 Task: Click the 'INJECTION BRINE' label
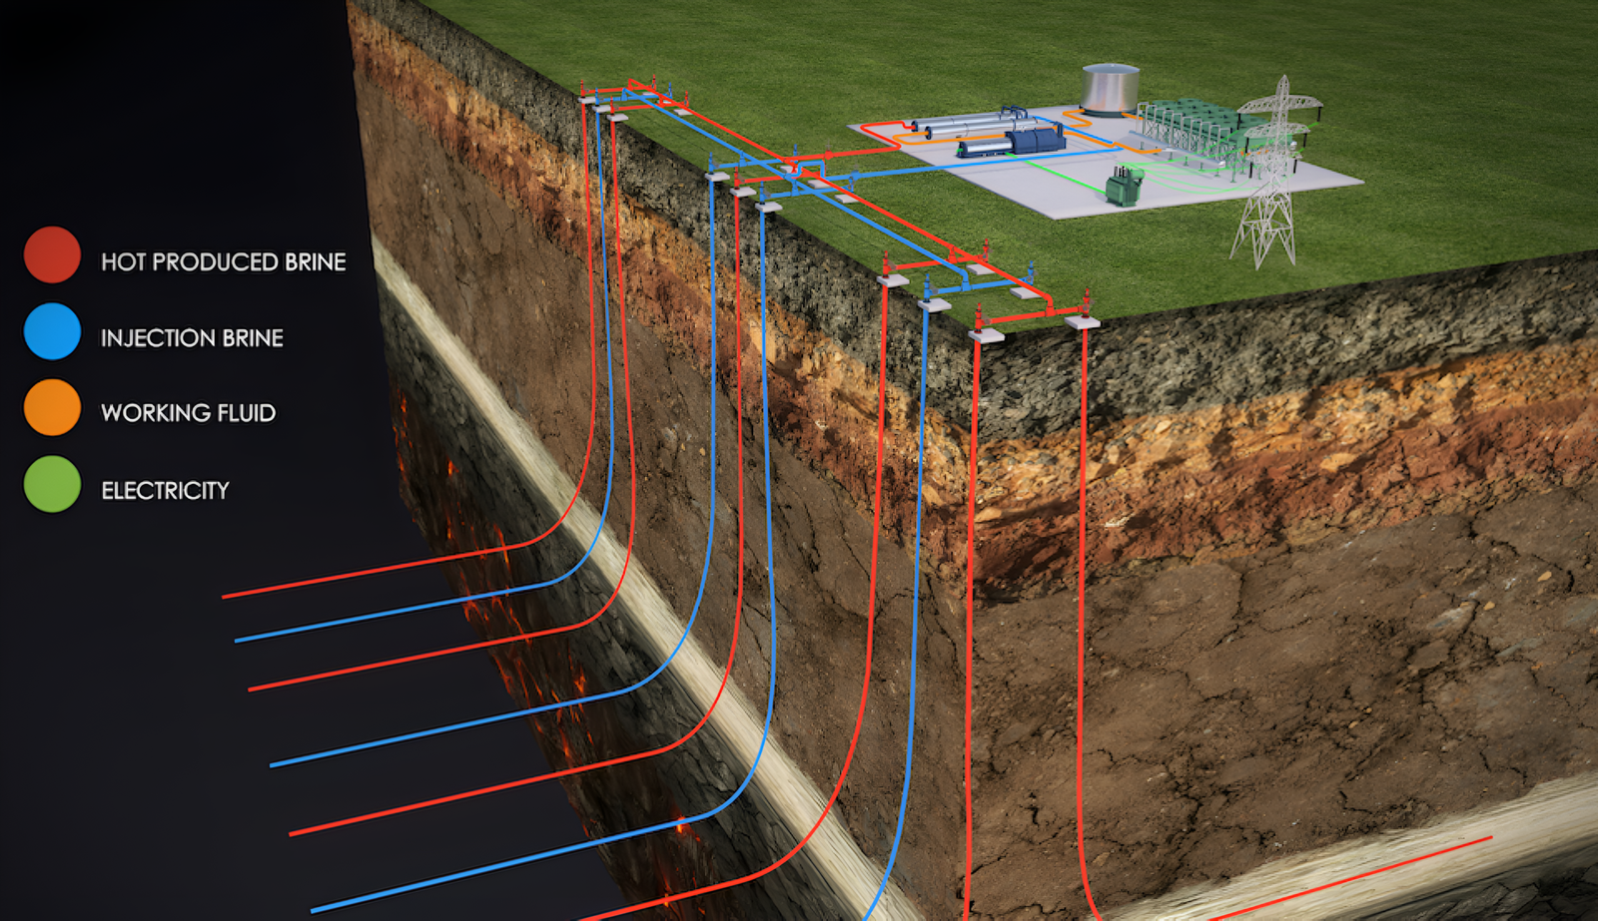(x=192, y=338)
